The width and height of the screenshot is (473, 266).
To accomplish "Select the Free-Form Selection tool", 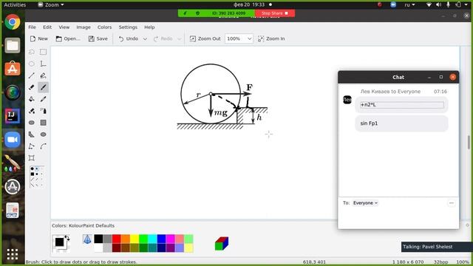I will (31, 52).
